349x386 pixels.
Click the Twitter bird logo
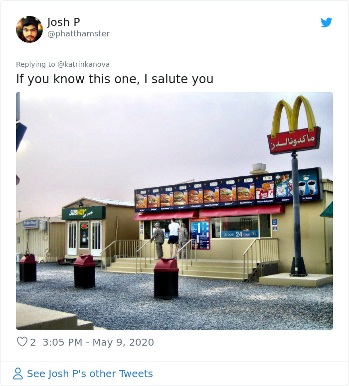327,22
